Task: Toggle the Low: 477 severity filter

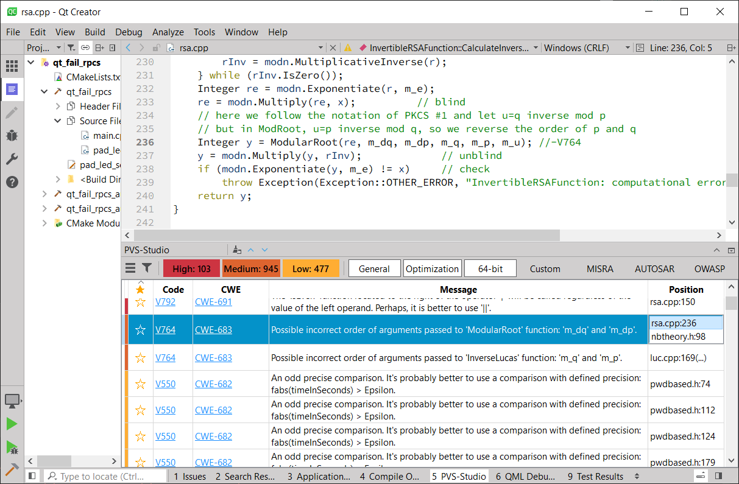Action: tap(310, 269)
